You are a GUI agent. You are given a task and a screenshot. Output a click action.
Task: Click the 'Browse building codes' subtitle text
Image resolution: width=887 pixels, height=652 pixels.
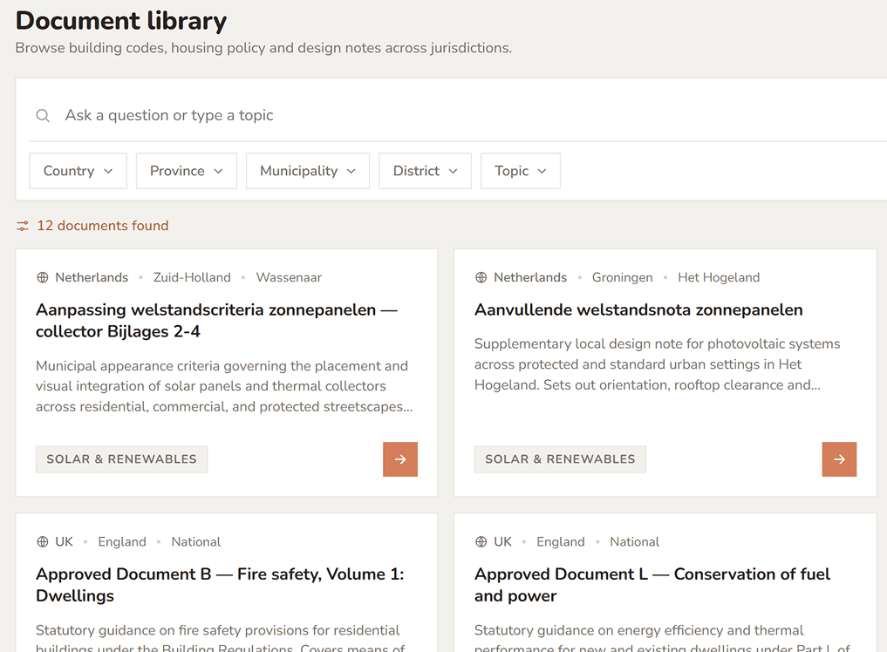(263, 48)
